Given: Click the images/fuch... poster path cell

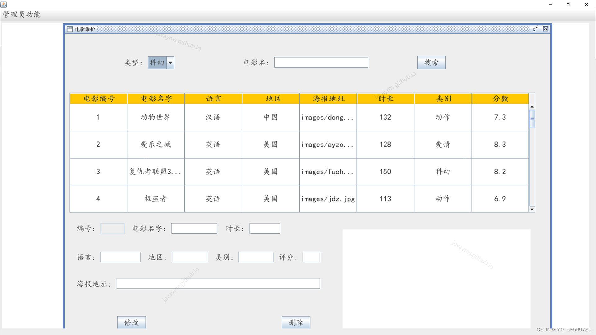Looking at the screenshot, I should (328, 172).
